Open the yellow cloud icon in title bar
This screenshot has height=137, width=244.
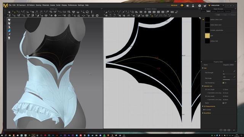tap(182, 5)
